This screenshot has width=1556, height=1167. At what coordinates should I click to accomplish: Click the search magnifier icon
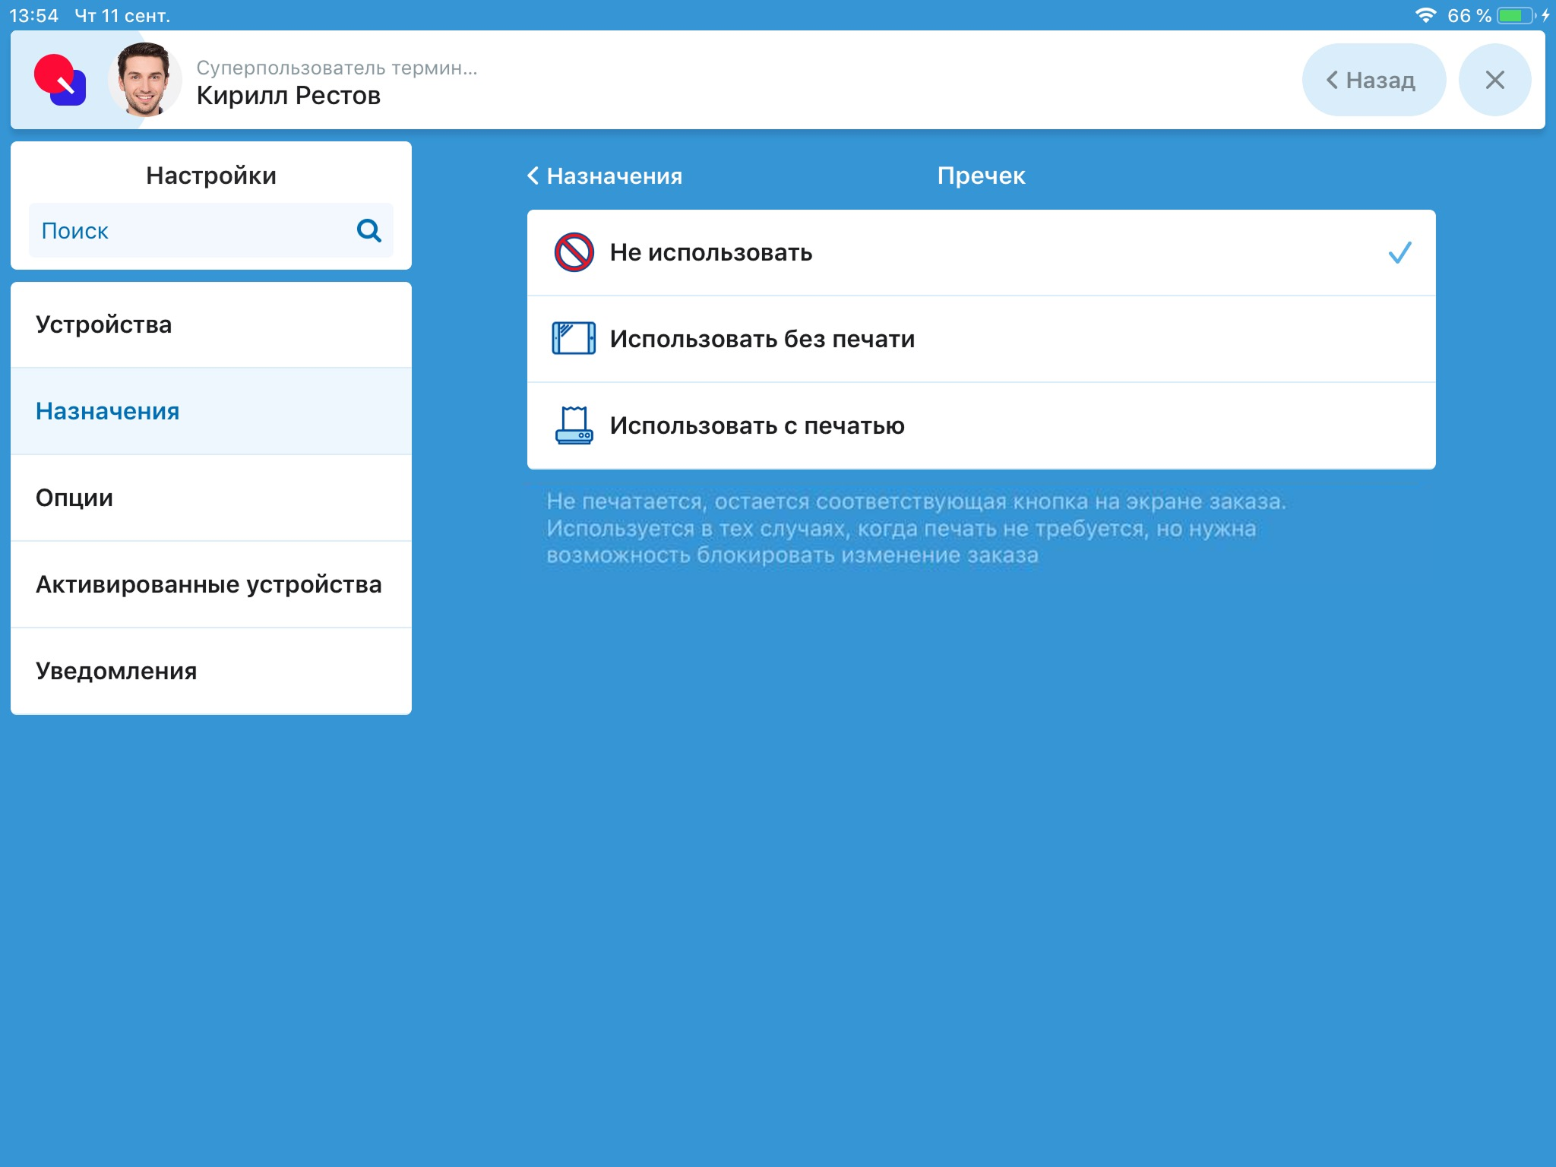368,230
